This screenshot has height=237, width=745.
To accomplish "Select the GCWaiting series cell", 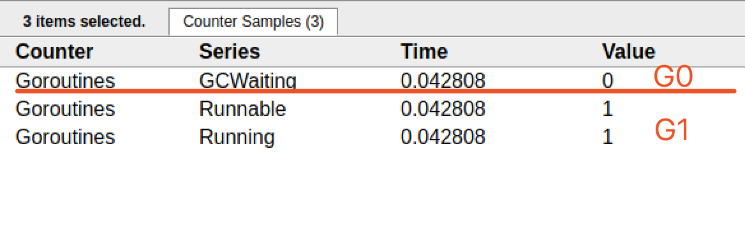I will [247, 81].
